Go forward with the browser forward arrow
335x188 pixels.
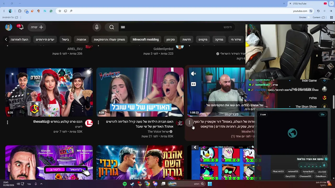[325, 11]
